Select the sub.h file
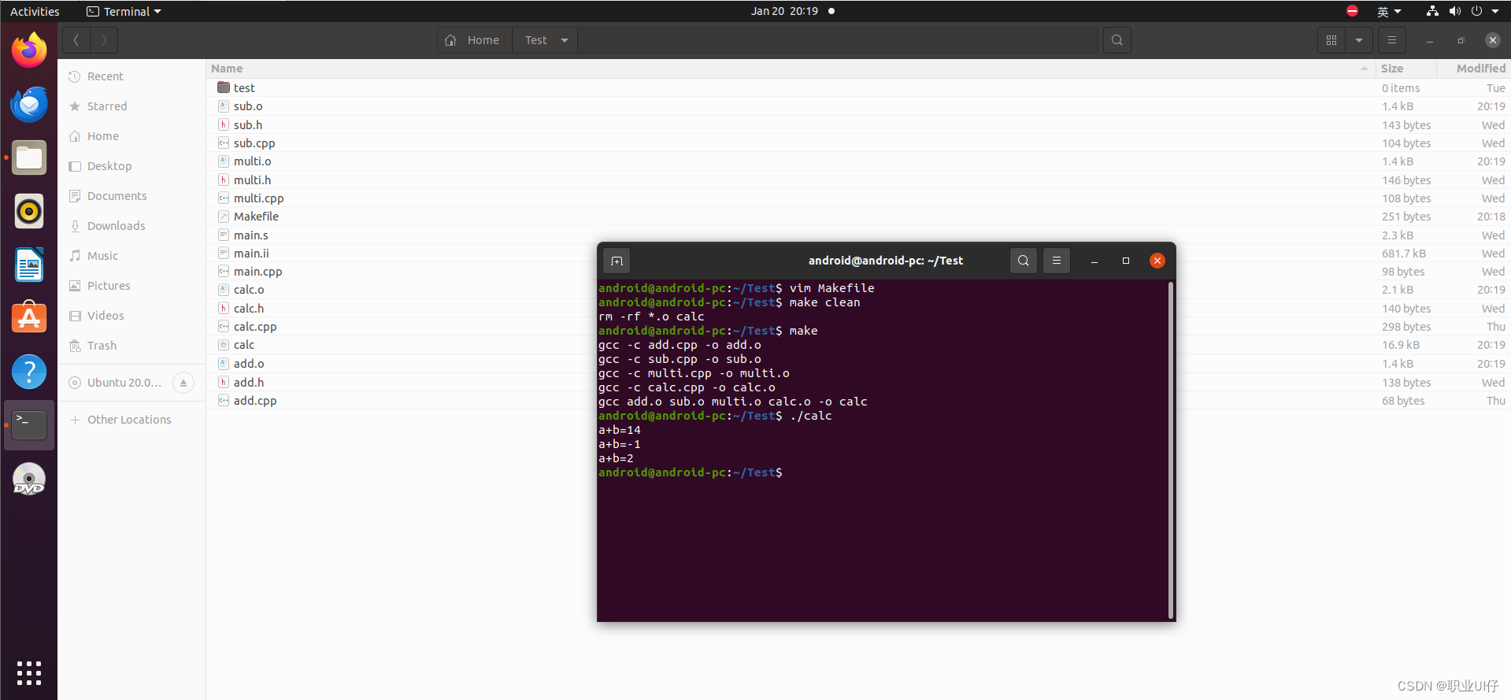Screen dimensions: 1511x700 858,125
